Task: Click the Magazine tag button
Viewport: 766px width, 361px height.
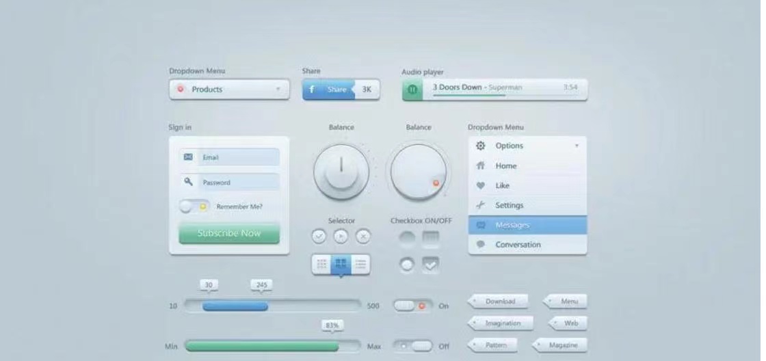Action: (x=560, y=345)
